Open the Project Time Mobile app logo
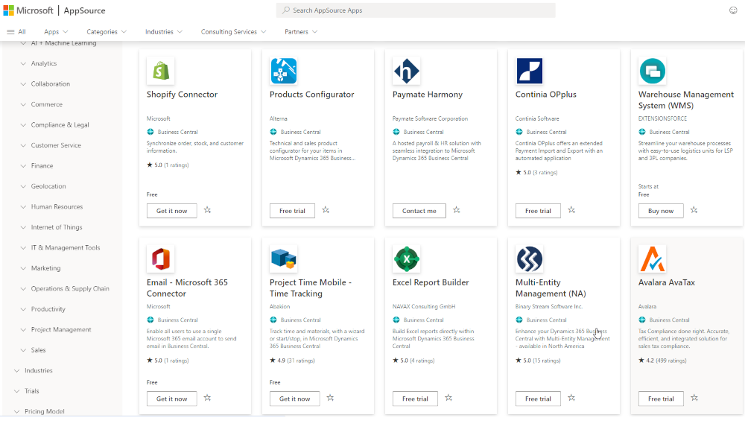This screenshot has height=447, width=745. (284, 259)
